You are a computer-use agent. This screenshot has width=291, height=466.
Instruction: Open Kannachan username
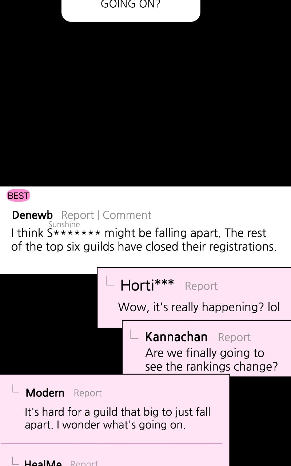pyautogui.click(x=176, y=337)
